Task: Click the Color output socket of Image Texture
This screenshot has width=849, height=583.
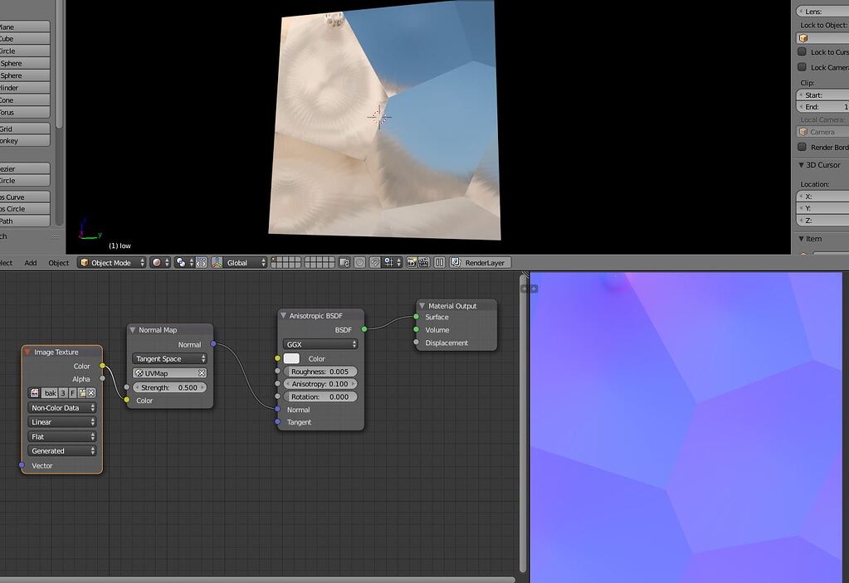Action: (102, 366)
